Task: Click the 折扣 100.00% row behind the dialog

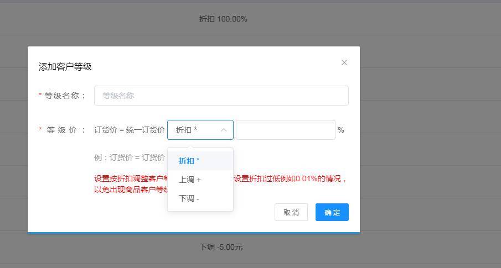Action: pyautogui.click(x=223, y=19)
